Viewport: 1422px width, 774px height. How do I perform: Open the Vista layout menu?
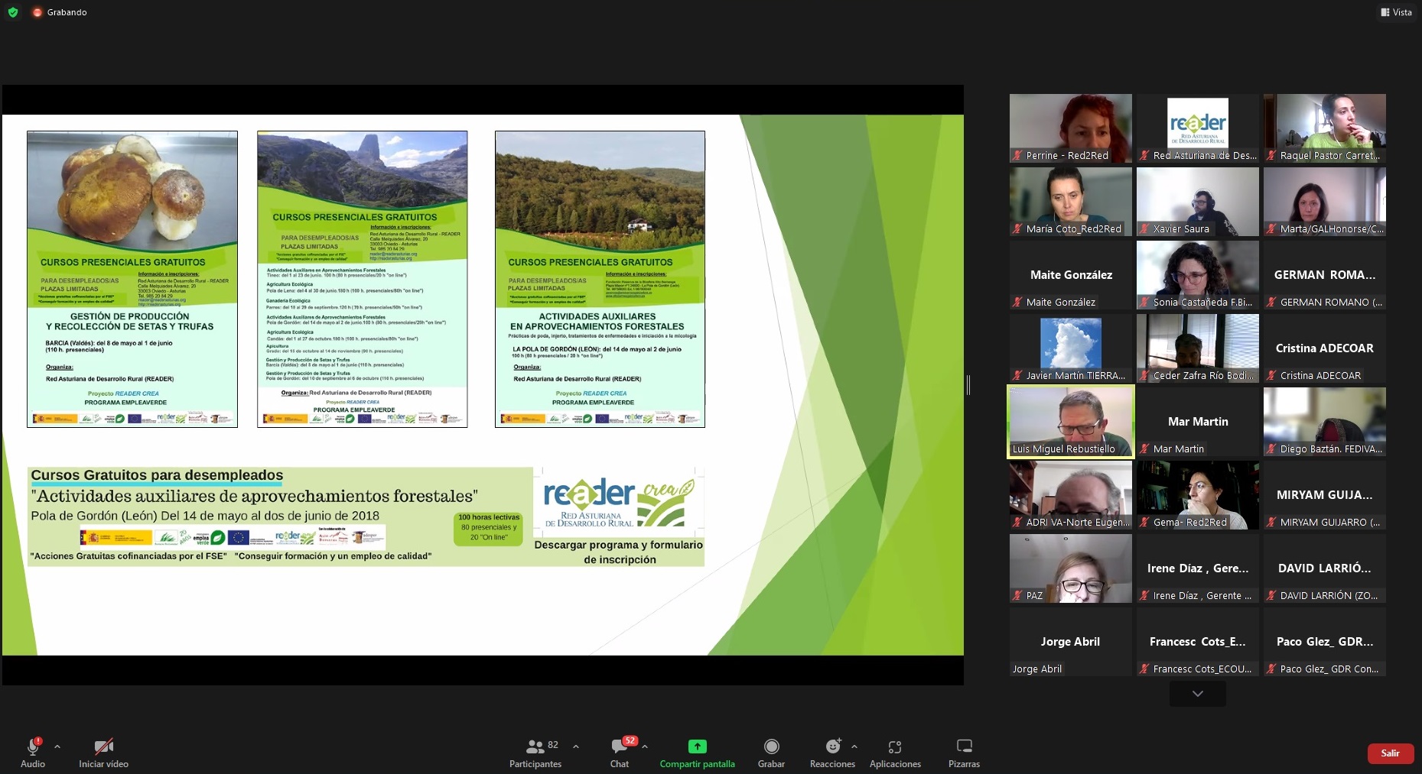click(x=1396, y=12)
